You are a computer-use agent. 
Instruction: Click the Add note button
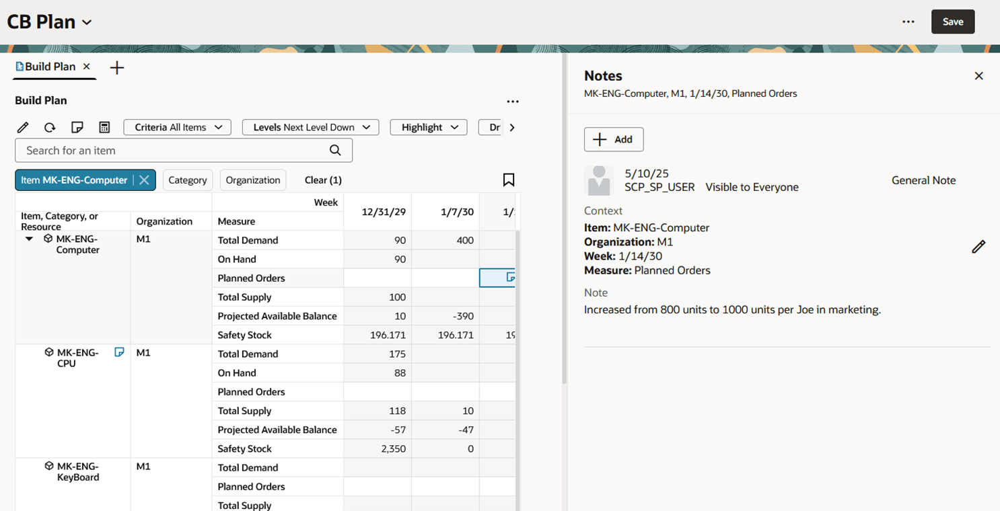pyautogui.click(x=614, y=139)
